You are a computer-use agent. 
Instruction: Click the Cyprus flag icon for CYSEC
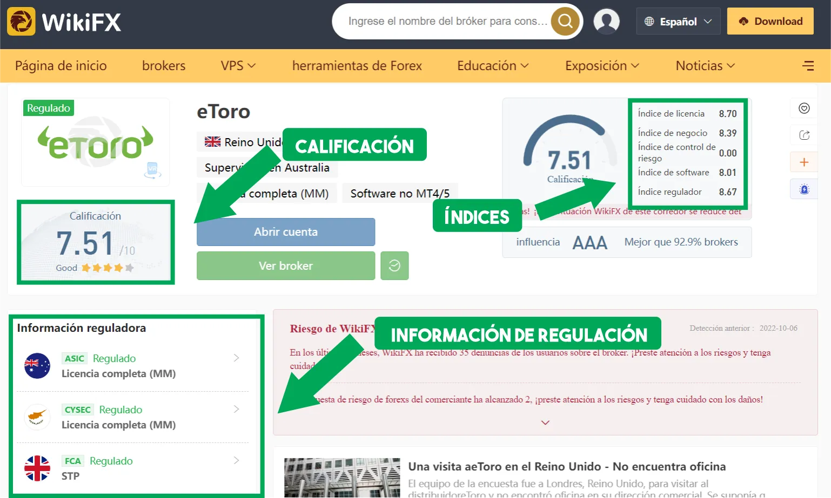pos(37,417)
